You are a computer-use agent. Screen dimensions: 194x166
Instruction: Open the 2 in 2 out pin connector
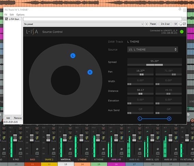point(165,24)
